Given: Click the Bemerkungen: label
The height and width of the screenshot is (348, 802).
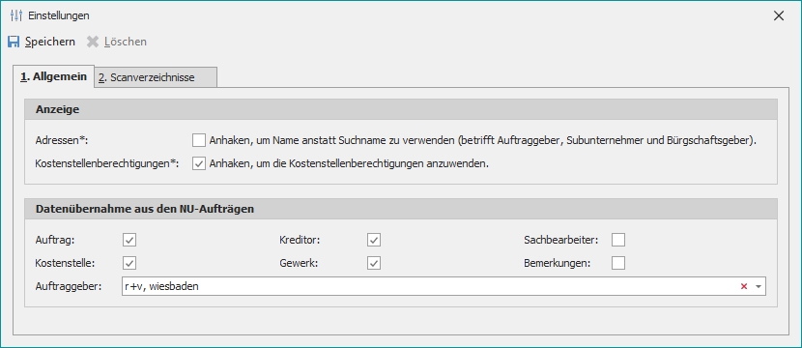Looking at the screenshot, I should (558, 263).
